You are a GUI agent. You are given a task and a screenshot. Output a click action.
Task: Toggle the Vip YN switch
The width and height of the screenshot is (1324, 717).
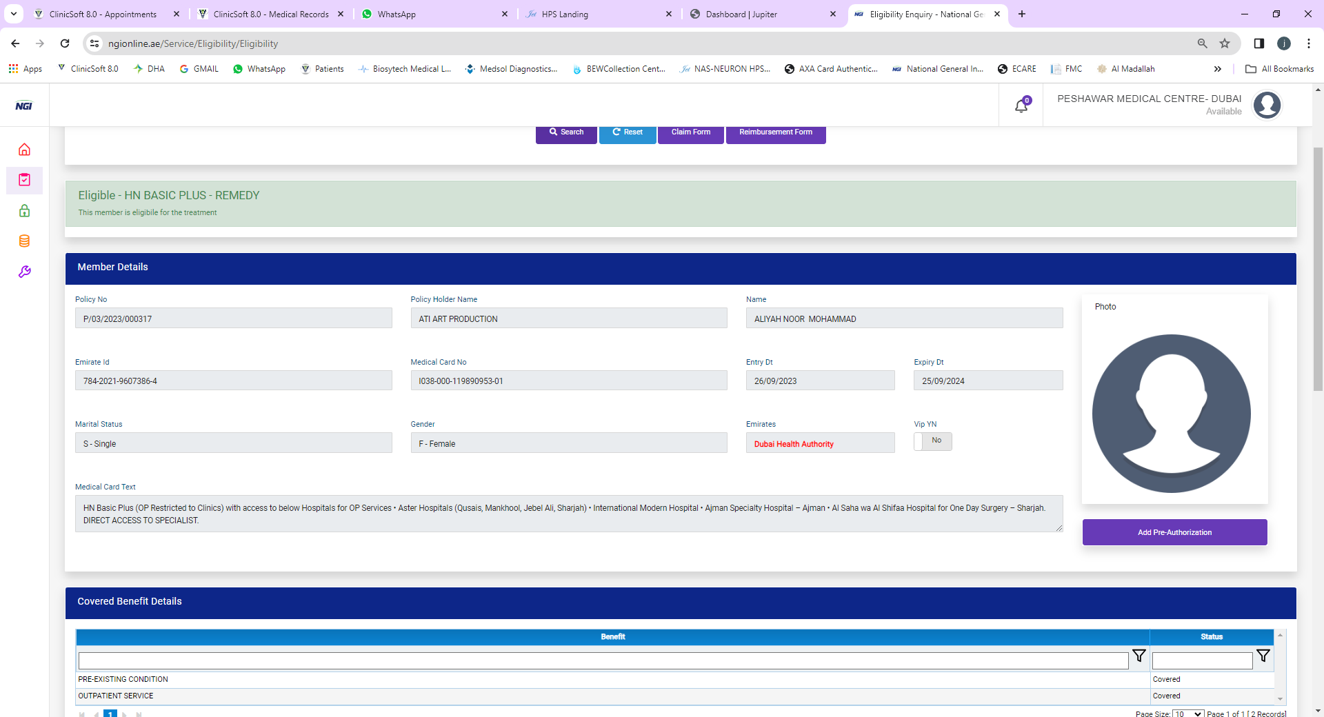click(x=932, y=441)
